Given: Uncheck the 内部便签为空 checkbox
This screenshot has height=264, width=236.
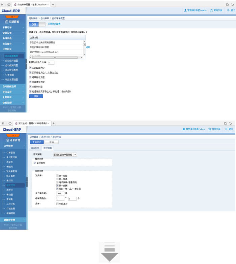Looking at the screenshot, I should [x=30, y=82].
